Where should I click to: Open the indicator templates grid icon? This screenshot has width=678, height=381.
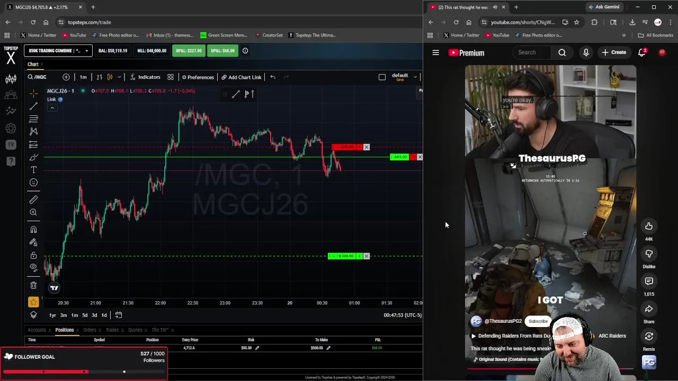(x=171, y=77)
